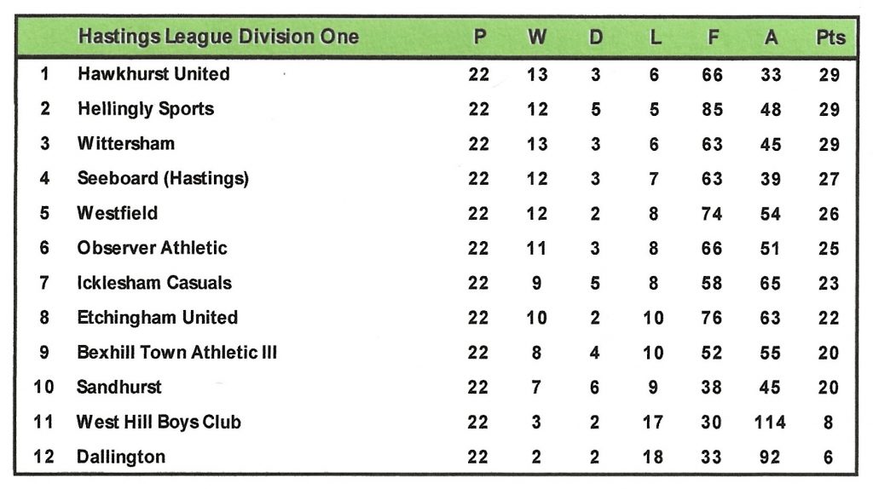Click the W column header
The image size is (873, 489).
(x=537, y=37)
